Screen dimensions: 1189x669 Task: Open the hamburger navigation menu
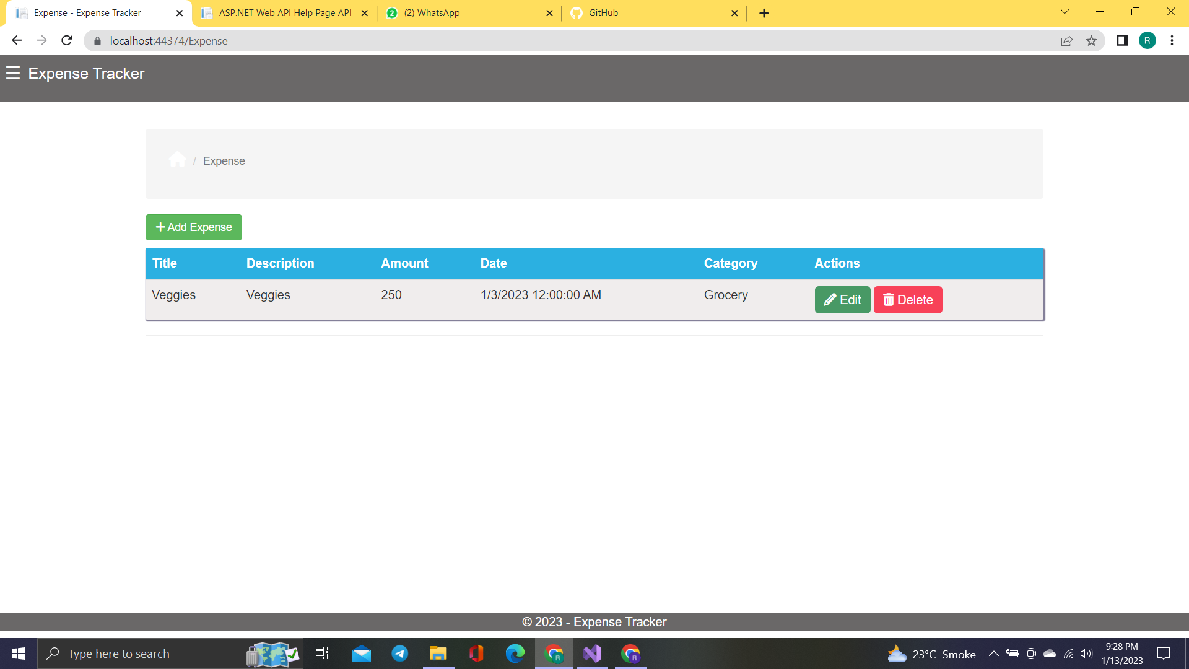pos(12,73)
